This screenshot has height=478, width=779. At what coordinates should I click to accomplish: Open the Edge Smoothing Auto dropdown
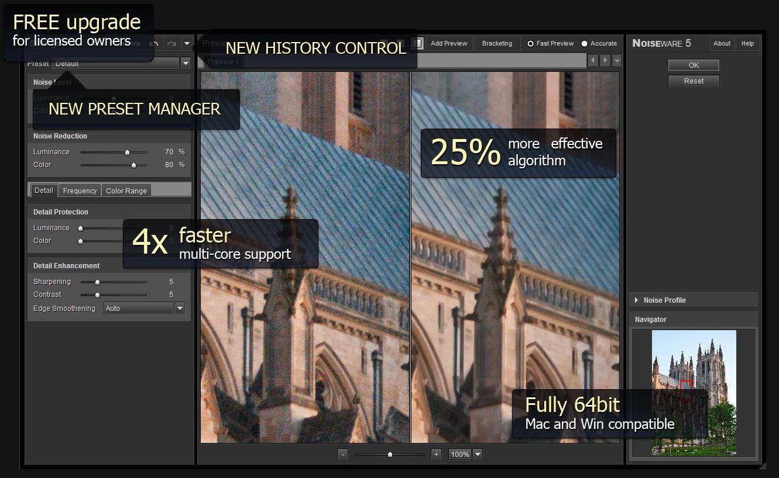pyautogui.click(x=144, y=308)
